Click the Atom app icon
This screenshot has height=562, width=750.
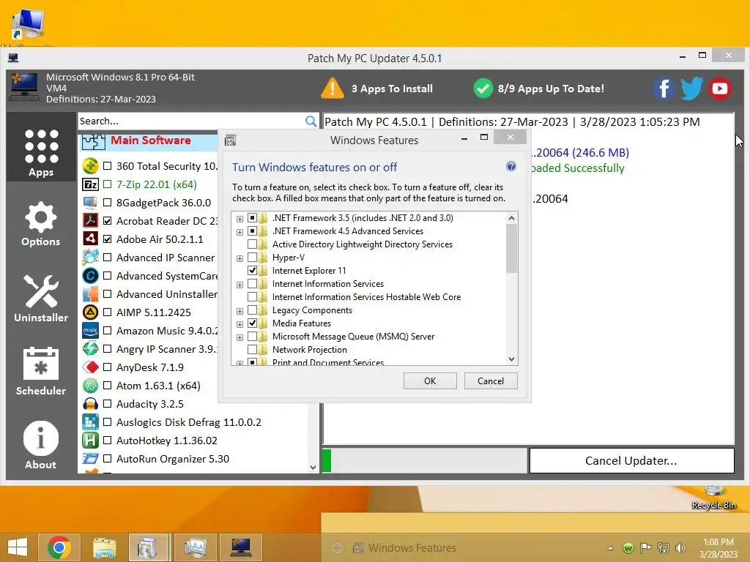[90, 385]
